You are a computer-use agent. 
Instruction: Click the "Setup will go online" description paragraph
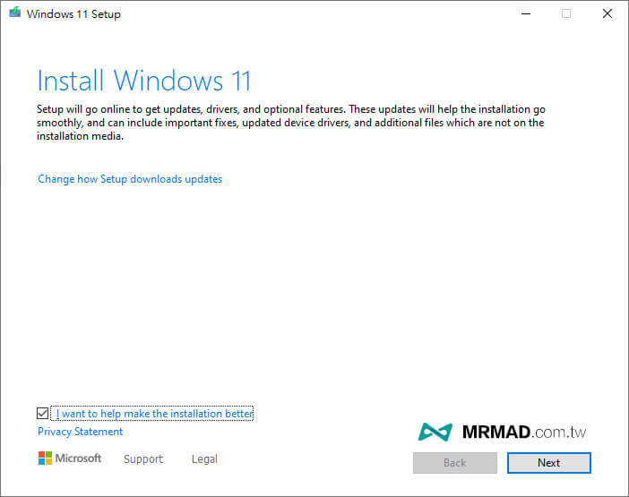click(291, 123)
